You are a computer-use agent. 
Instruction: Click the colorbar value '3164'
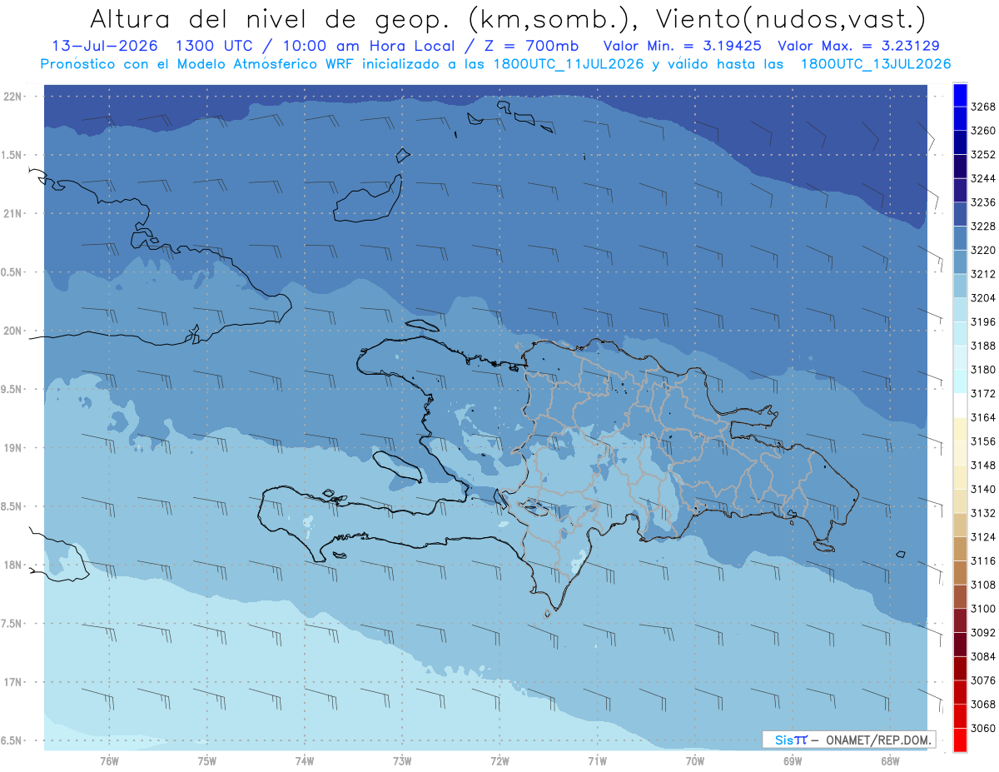[x=983, y=417]
